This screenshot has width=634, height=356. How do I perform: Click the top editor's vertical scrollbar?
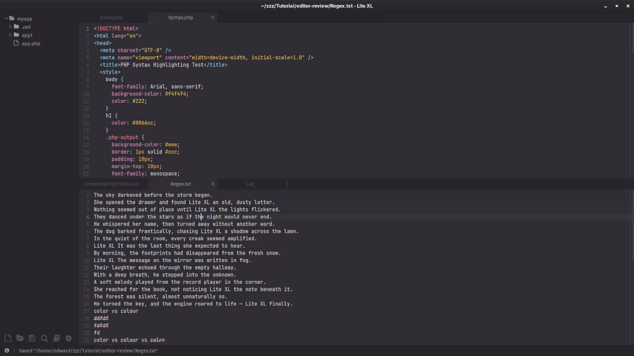[x=632, y=40]
